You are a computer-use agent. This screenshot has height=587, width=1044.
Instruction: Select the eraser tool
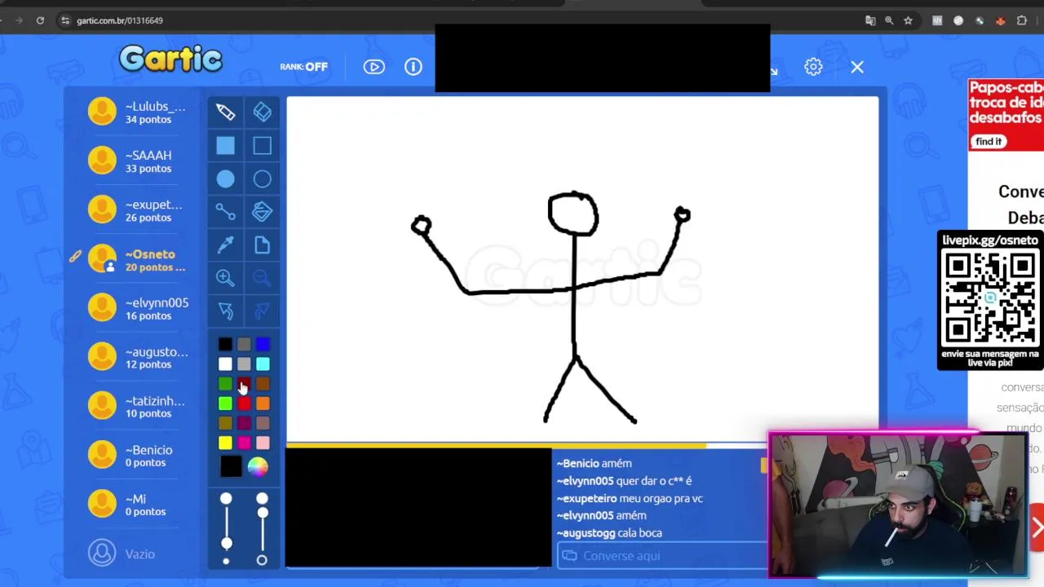262,113
